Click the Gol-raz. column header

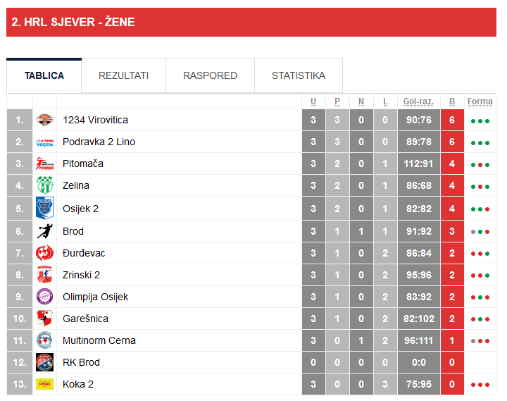[418, 101]
